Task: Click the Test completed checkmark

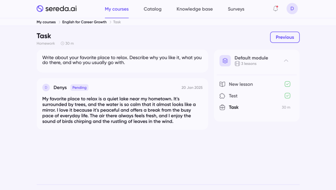Action: tap(287, 96)
